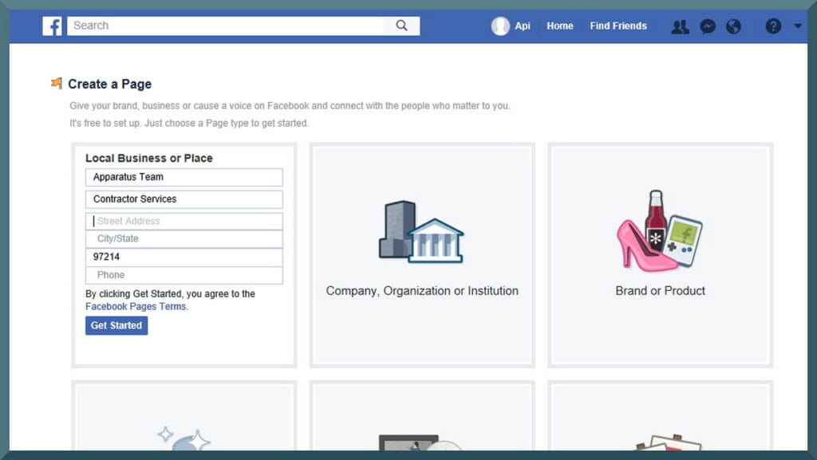Go to Home in top bar

click(560, 26)
